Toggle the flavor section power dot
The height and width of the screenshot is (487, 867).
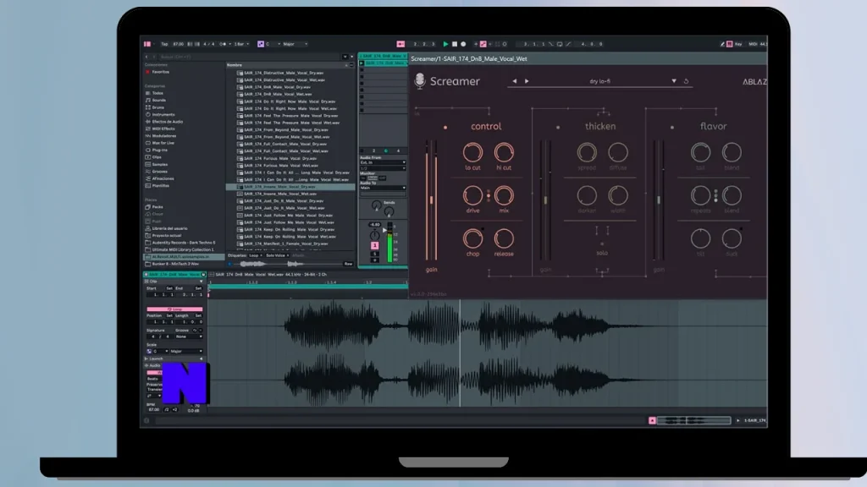tap(672, 128)
